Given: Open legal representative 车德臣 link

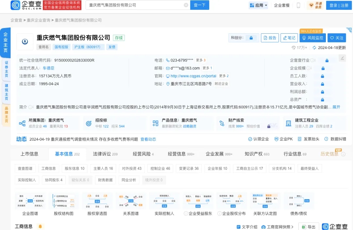Looking at the screenshot, I should pos(48,68).
